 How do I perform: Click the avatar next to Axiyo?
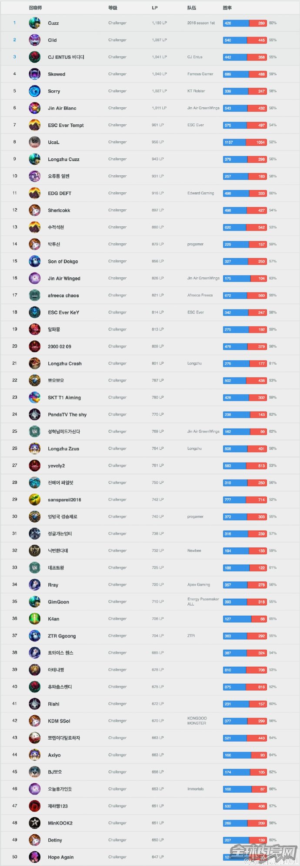(x=34, y=755)
